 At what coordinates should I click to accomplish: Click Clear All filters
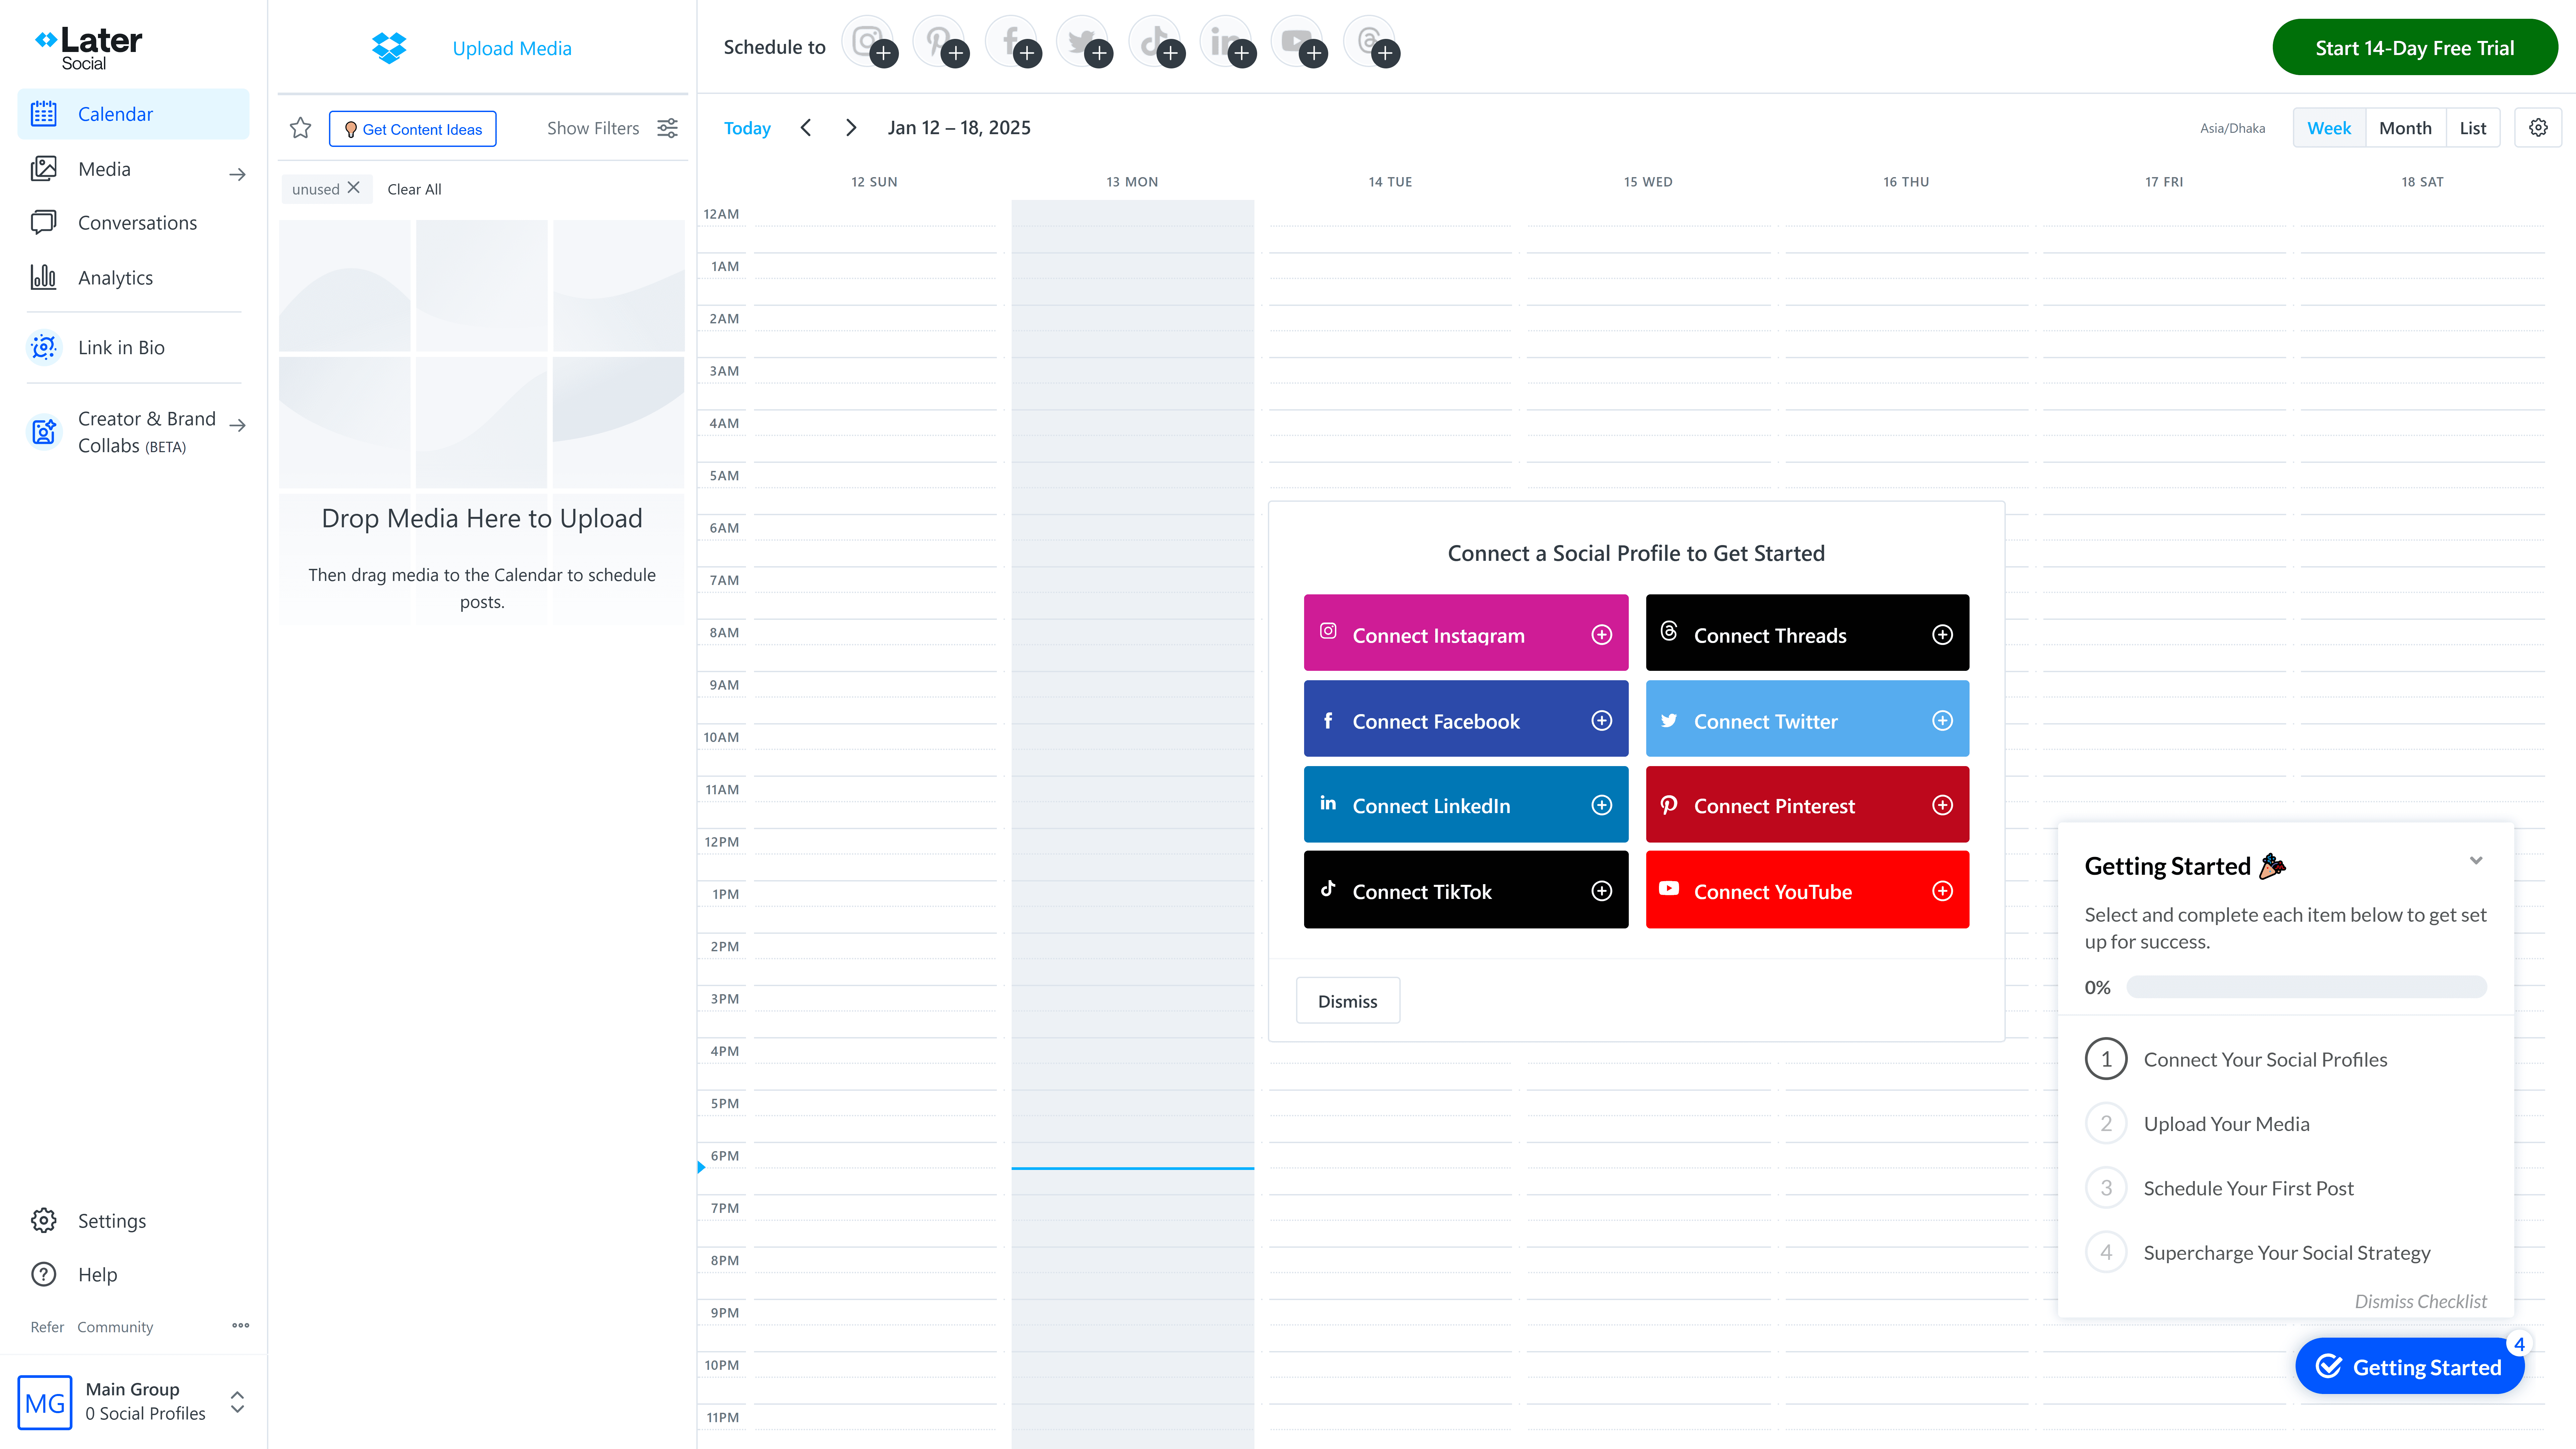click(x=414, y=189)
